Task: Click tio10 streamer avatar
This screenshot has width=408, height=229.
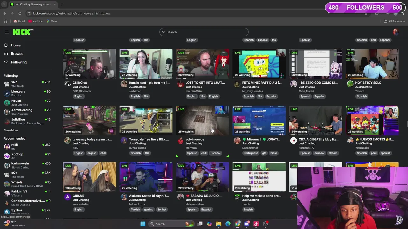Action: click(67, 140)
